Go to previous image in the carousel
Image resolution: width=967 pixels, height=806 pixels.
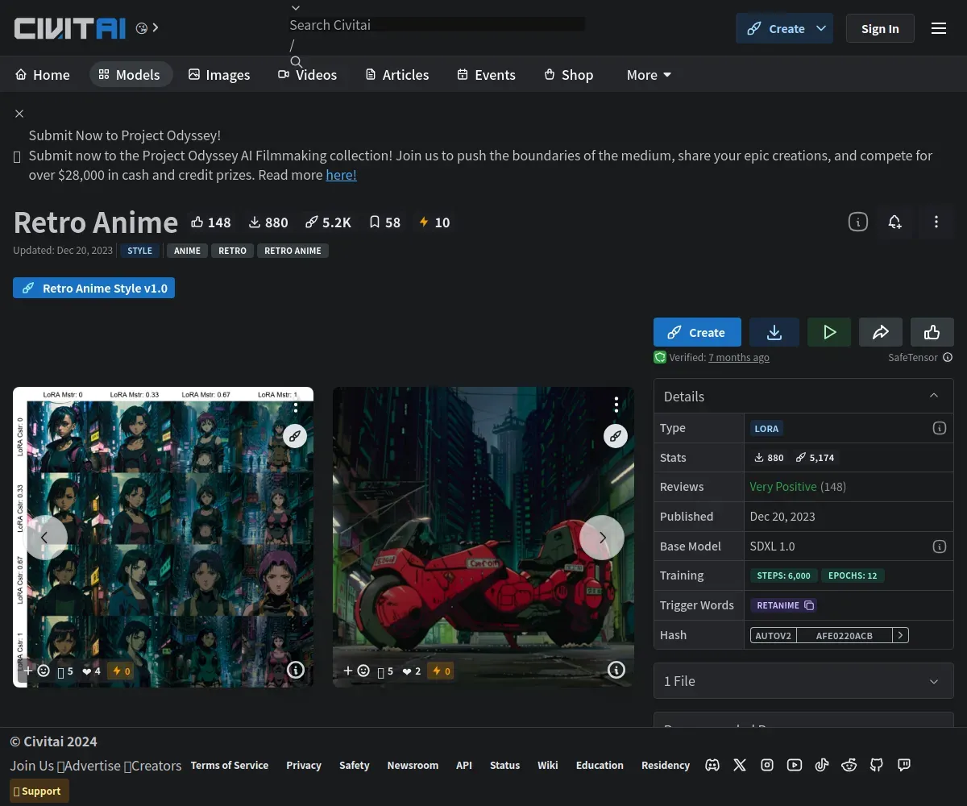pyautogui.click(x=44, y=538)
